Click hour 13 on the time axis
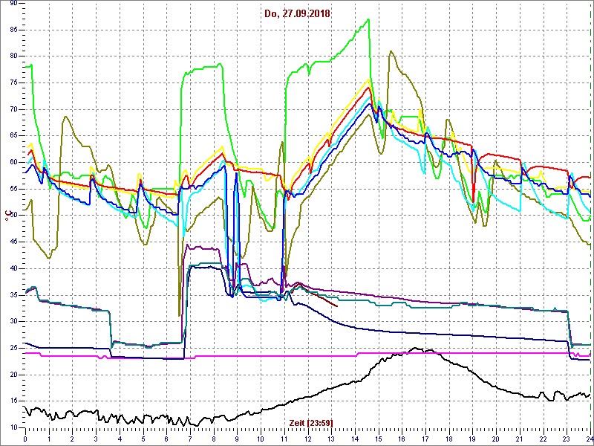Viewport: 594px width, 446px height. pos(331,439)
